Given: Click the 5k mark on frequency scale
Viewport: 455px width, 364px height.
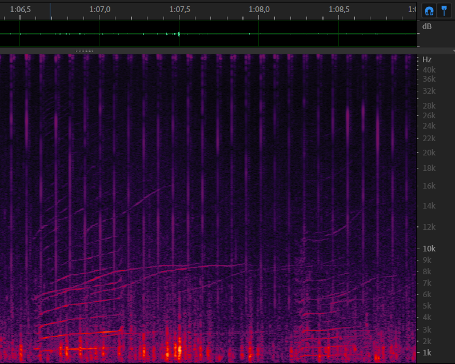Looking at the screenshot, I should 427,306.
